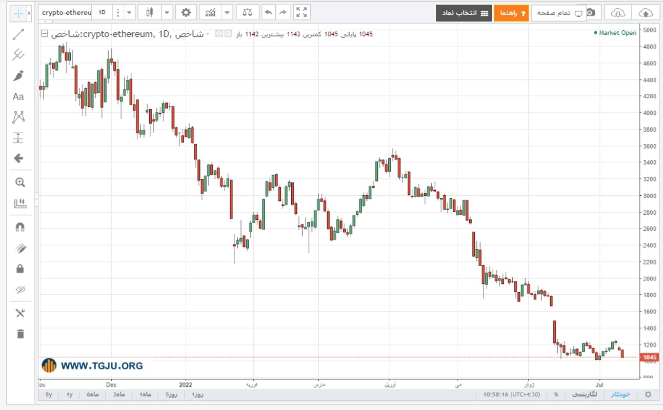Select the 6-month ماه6 range
This screenshot has width=663, height=410.
click(92, 395)
